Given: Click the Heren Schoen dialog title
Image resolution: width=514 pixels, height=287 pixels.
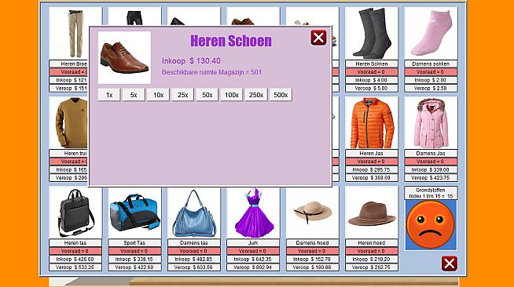Looking at the screenshot, I should click(231, 41).
